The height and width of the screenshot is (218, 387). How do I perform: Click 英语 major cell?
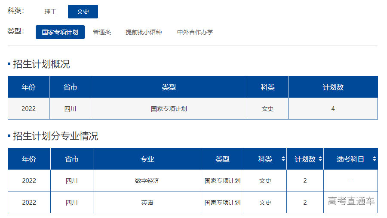tap(147, 202)
